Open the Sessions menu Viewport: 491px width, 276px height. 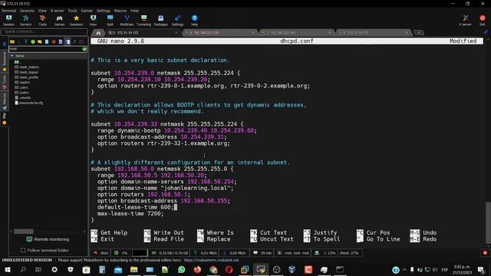coord(28,11)
